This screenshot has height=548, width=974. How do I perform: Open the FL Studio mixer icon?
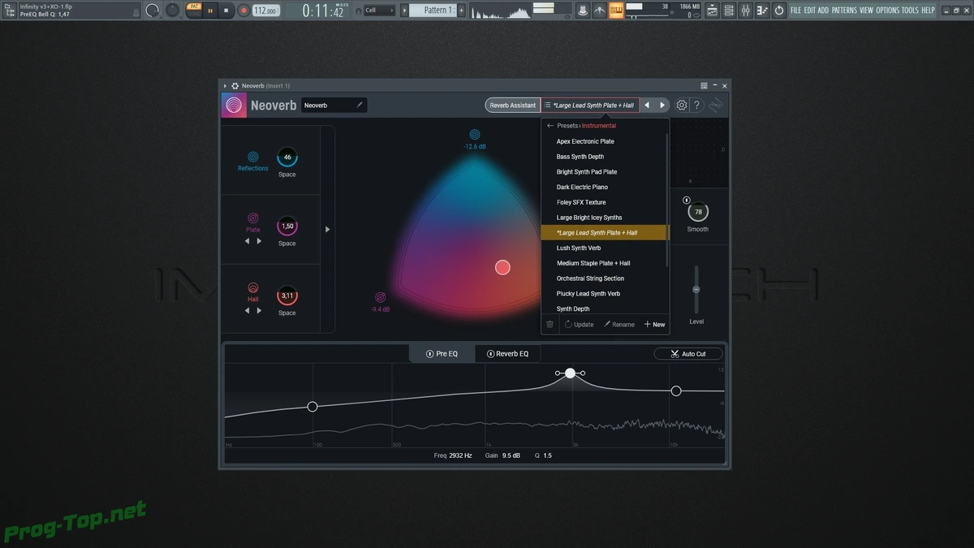pos(747,11)
